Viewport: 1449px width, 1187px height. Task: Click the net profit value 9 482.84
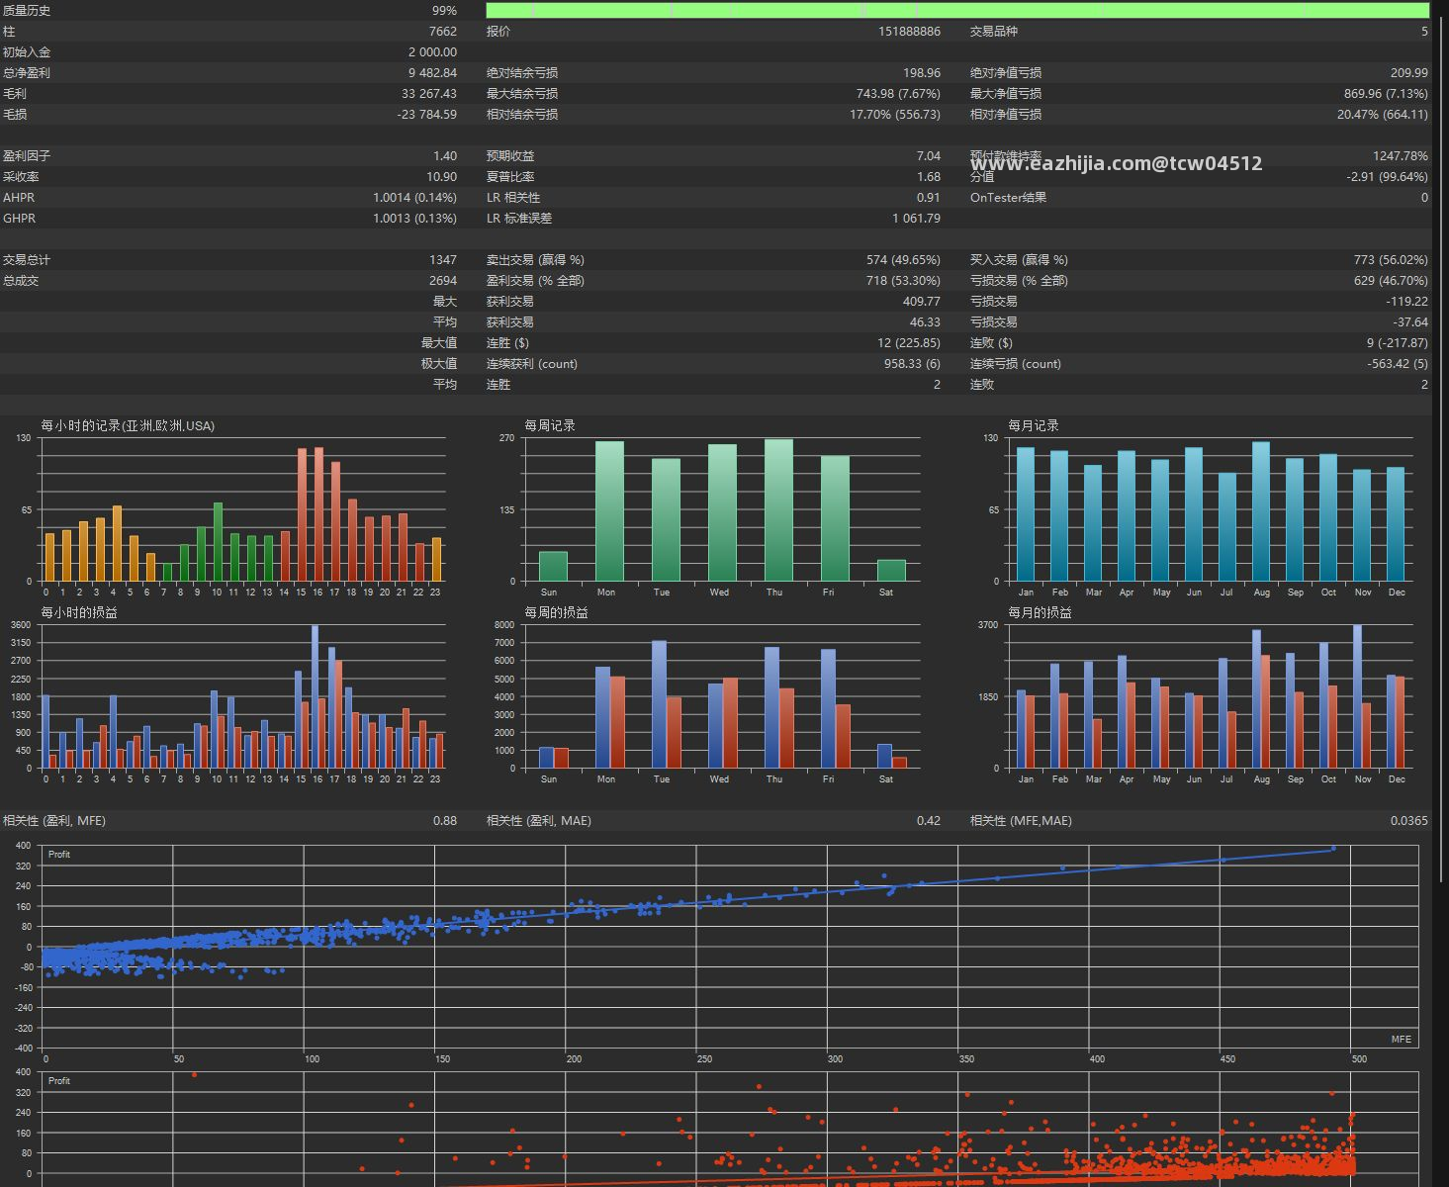[432, 73]
